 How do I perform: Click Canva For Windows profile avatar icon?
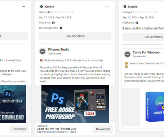127,54
